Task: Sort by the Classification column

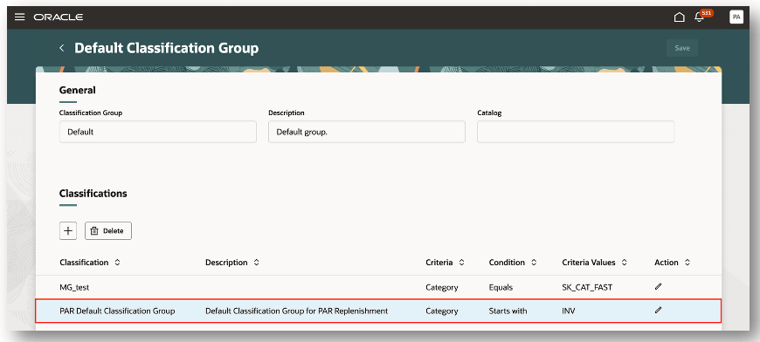Action: [117, 263]
